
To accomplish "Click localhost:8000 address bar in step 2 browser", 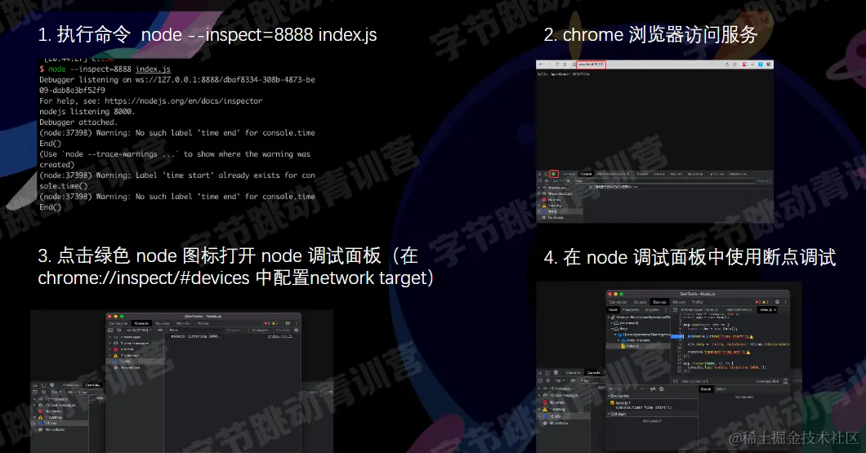I will [591, 64].
